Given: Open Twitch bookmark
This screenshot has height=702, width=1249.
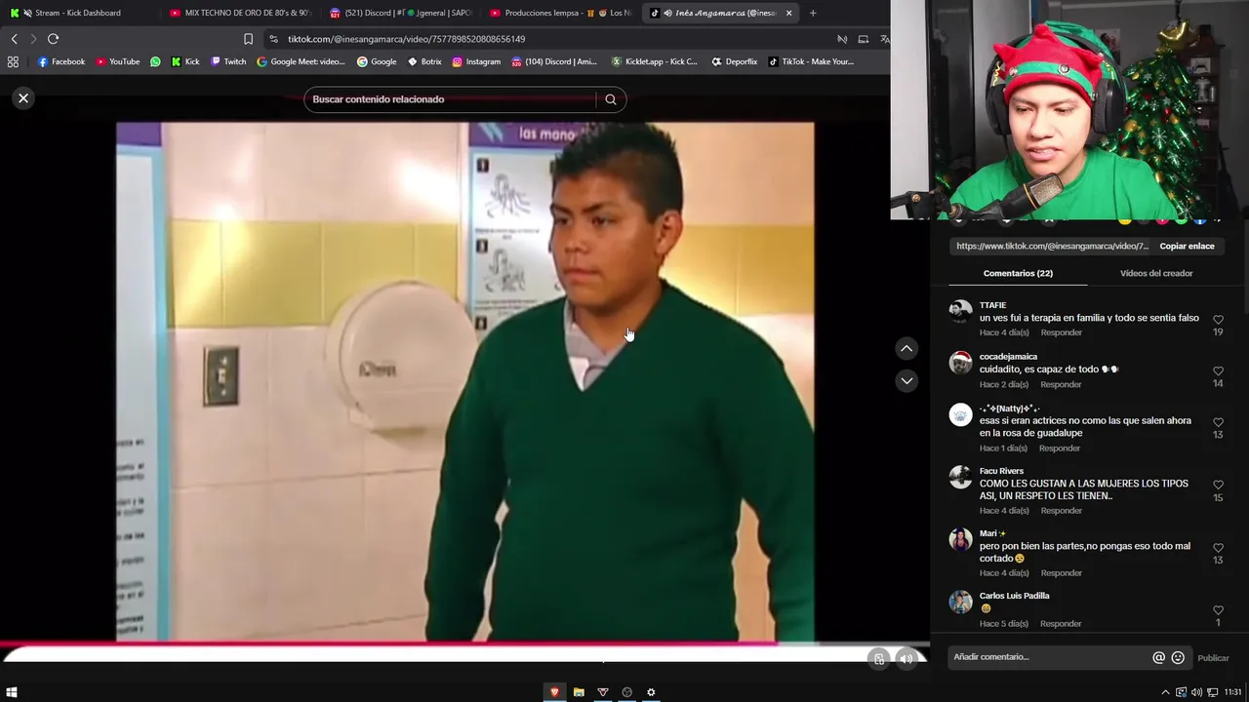Looking at the screenshot, I should [228, 61].
